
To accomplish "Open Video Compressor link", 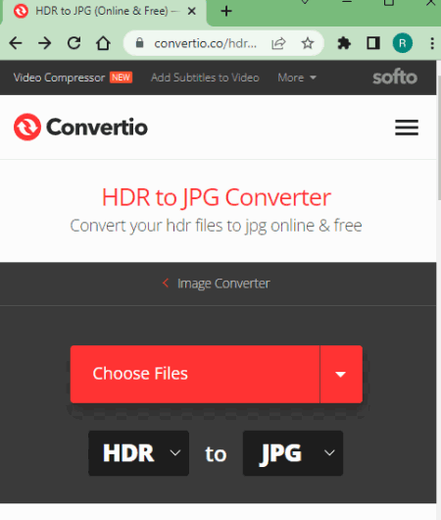I will click(59, 78).
